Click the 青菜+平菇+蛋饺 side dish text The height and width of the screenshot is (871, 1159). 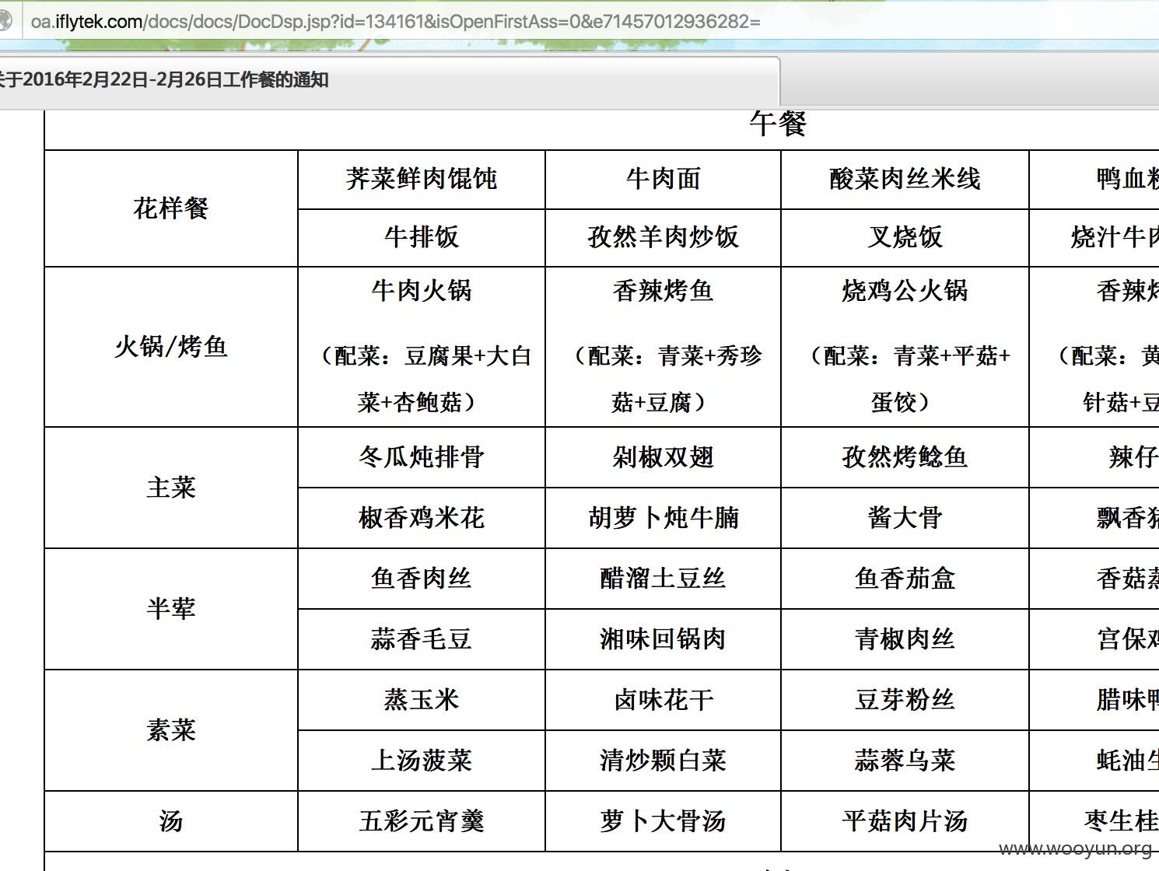[x=909, y=380]
